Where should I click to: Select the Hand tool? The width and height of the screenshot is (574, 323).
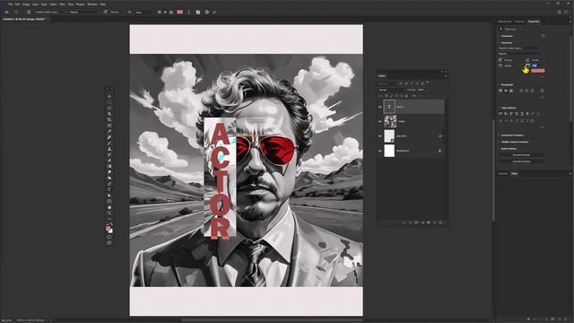coord(109,207)
